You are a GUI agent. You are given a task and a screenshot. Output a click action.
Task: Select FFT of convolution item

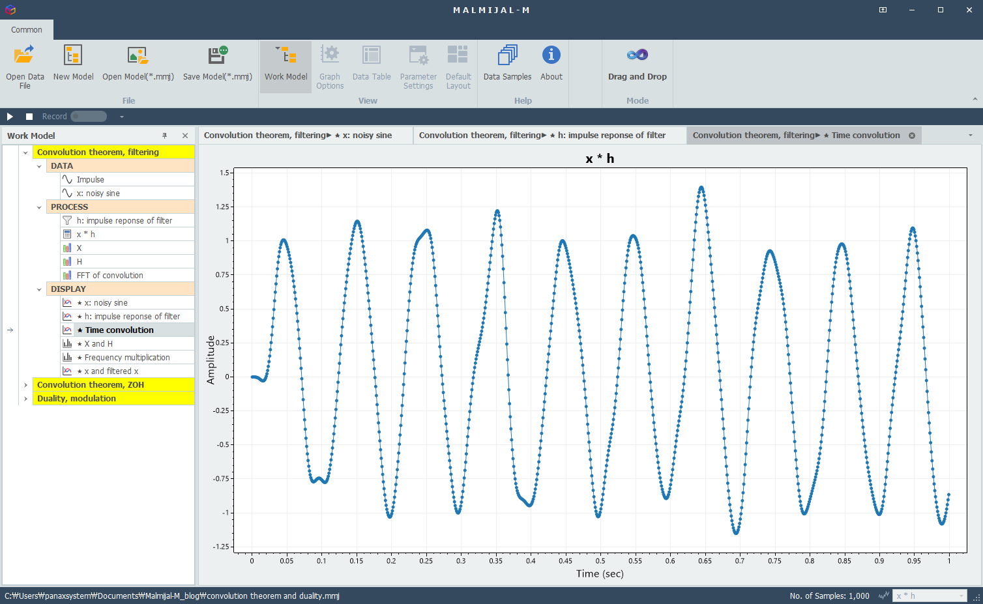tap(127, 276)
